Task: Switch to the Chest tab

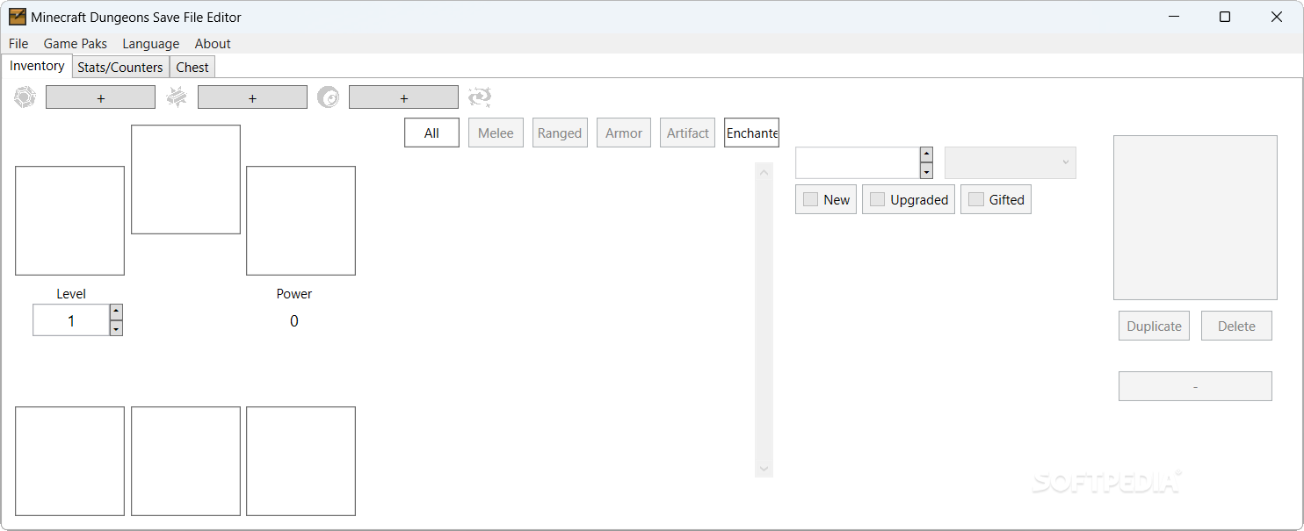Action: click(192, 67)
